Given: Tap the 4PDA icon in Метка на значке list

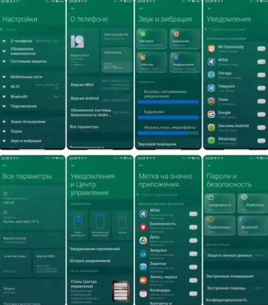Looking at the screenshot, I should pyautogui.click(x=143, y=214).
